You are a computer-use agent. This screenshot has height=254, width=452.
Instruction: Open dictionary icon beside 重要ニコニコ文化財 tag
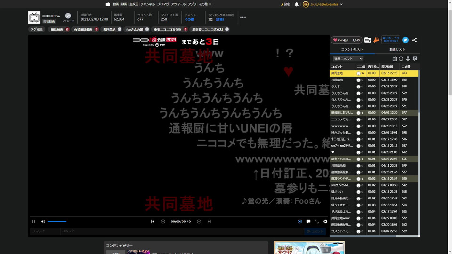coord(186,29)
